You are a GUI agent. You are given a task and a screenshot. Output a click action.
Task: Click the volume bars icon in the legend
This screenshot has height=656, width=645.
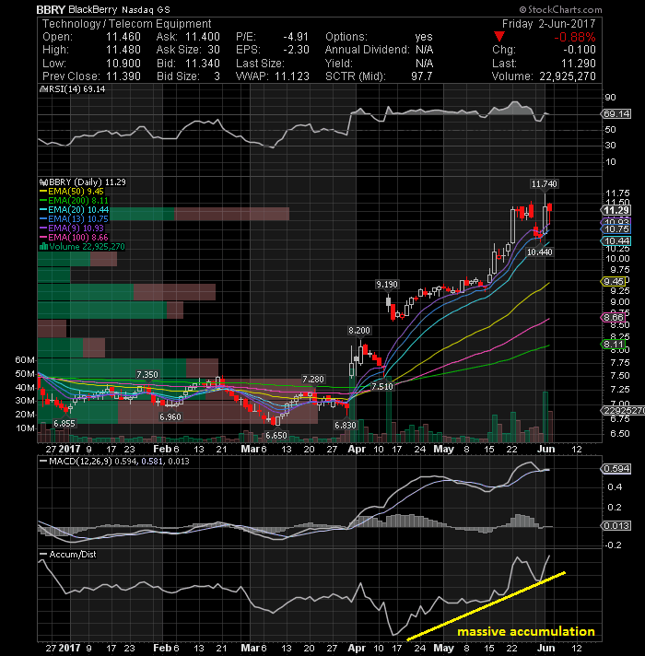pos(43,246)
